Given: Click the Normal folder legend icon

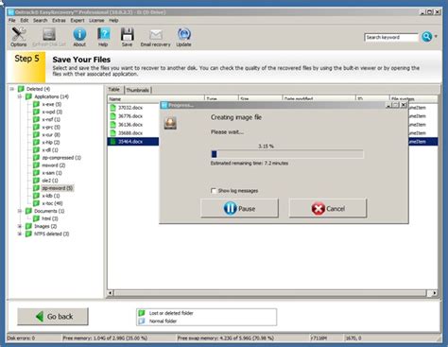Looking at the screenshot, I should 142,321.
